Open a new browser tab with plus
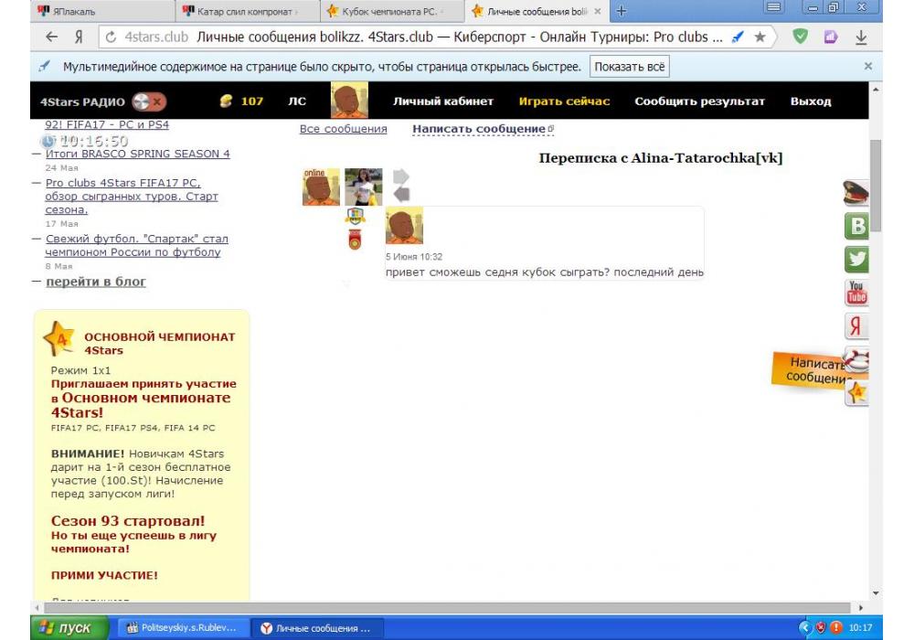 622,10
